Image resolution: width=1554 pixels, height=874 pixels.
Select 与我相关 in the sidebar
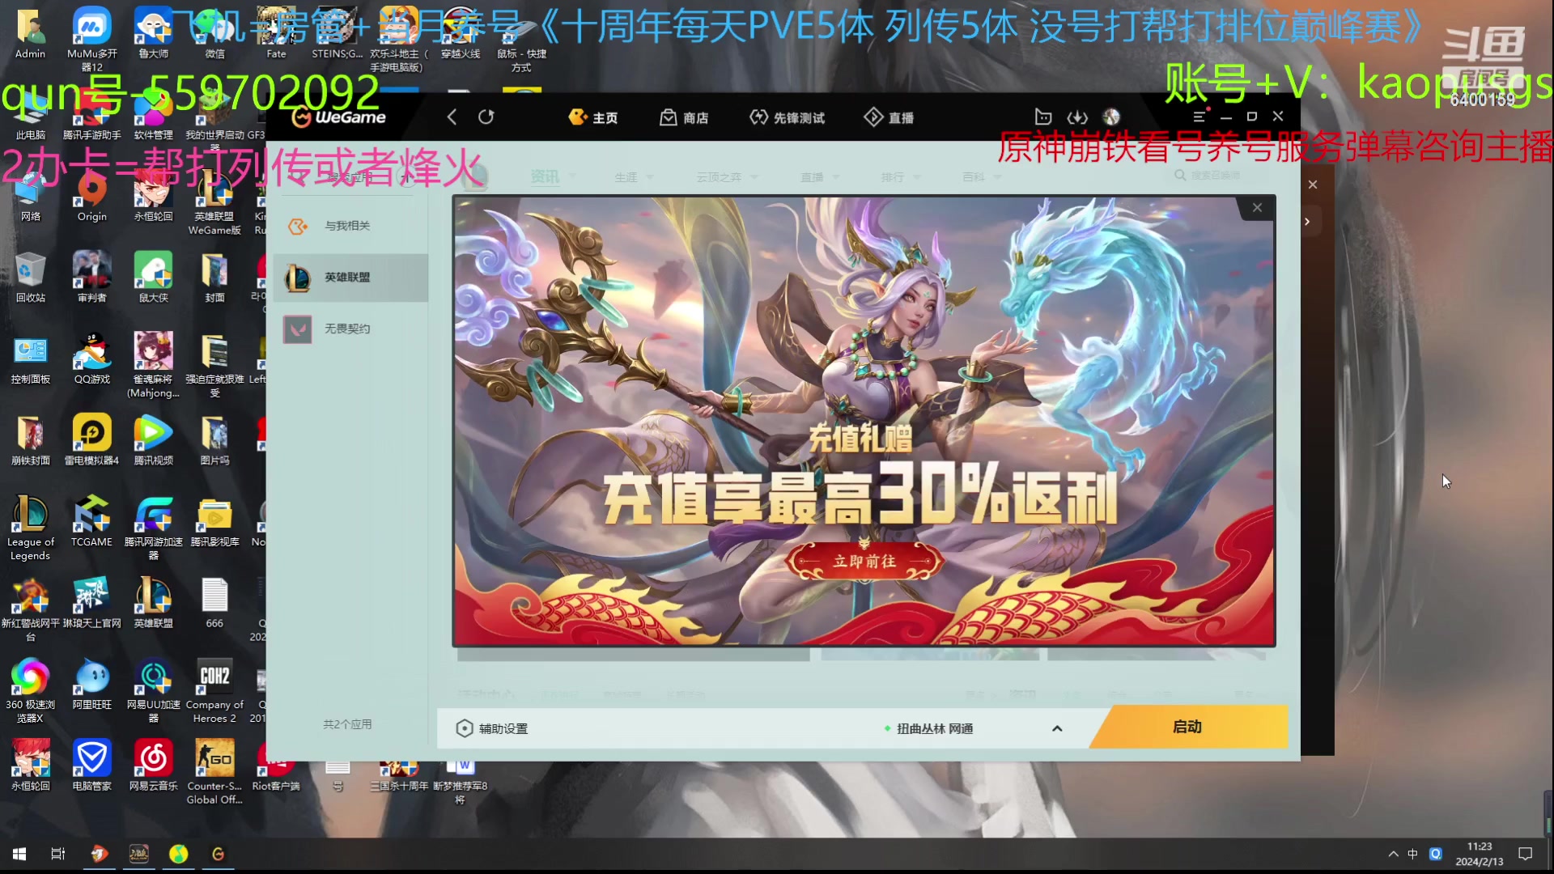350,226
